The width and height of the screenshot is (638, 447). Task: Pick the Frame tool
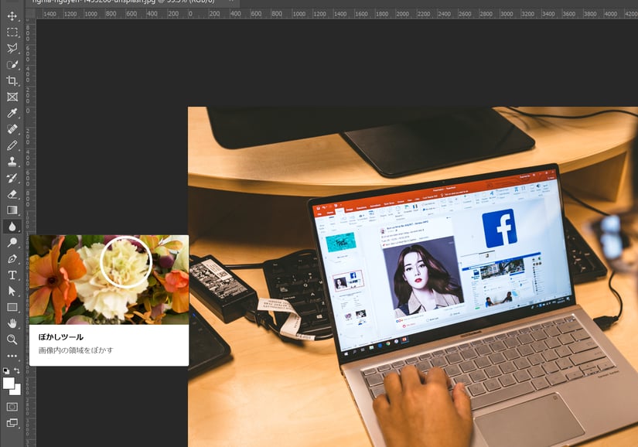coord(12,97)
